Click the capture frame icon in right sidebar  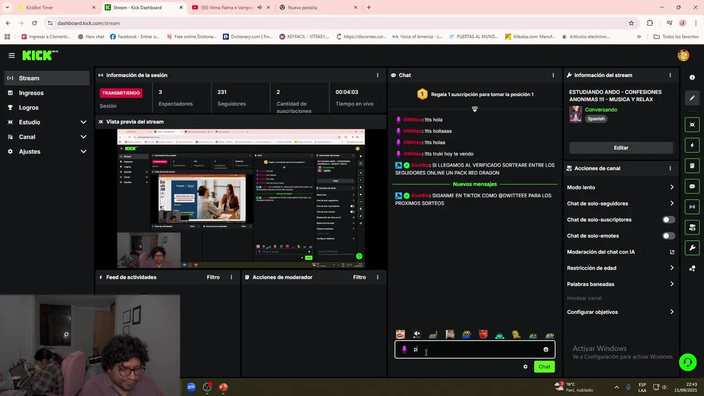coord(692,125)
